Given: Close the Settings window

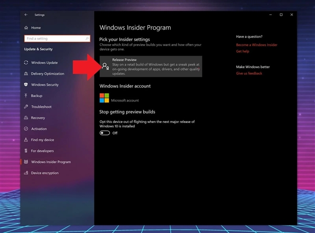Looking at the screenshot, I should pyautogui.click(x=292, y=15).
